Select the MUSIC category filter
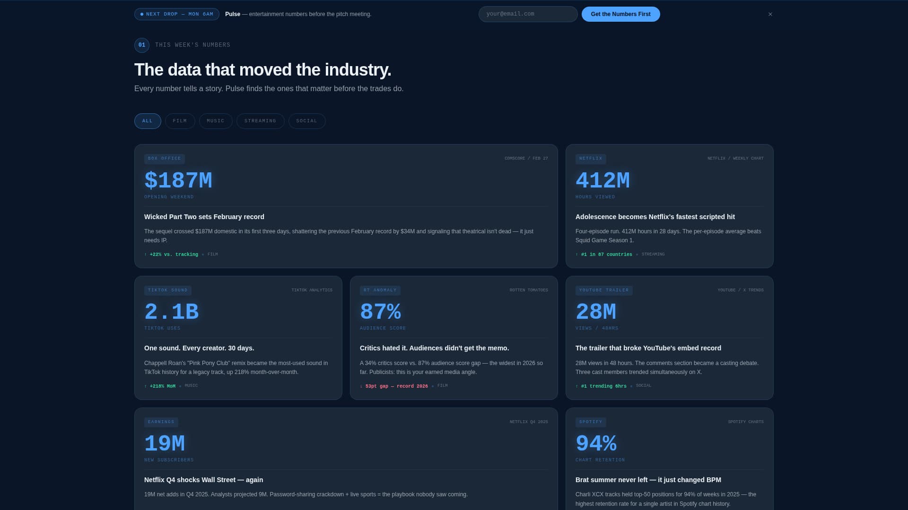This screenshot has width=908, height=510. click(x=216, y=121)
